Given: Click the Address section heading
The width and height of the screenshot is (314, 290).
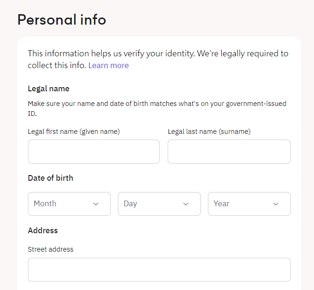Looking at the screenshot, I should point(43,230).
